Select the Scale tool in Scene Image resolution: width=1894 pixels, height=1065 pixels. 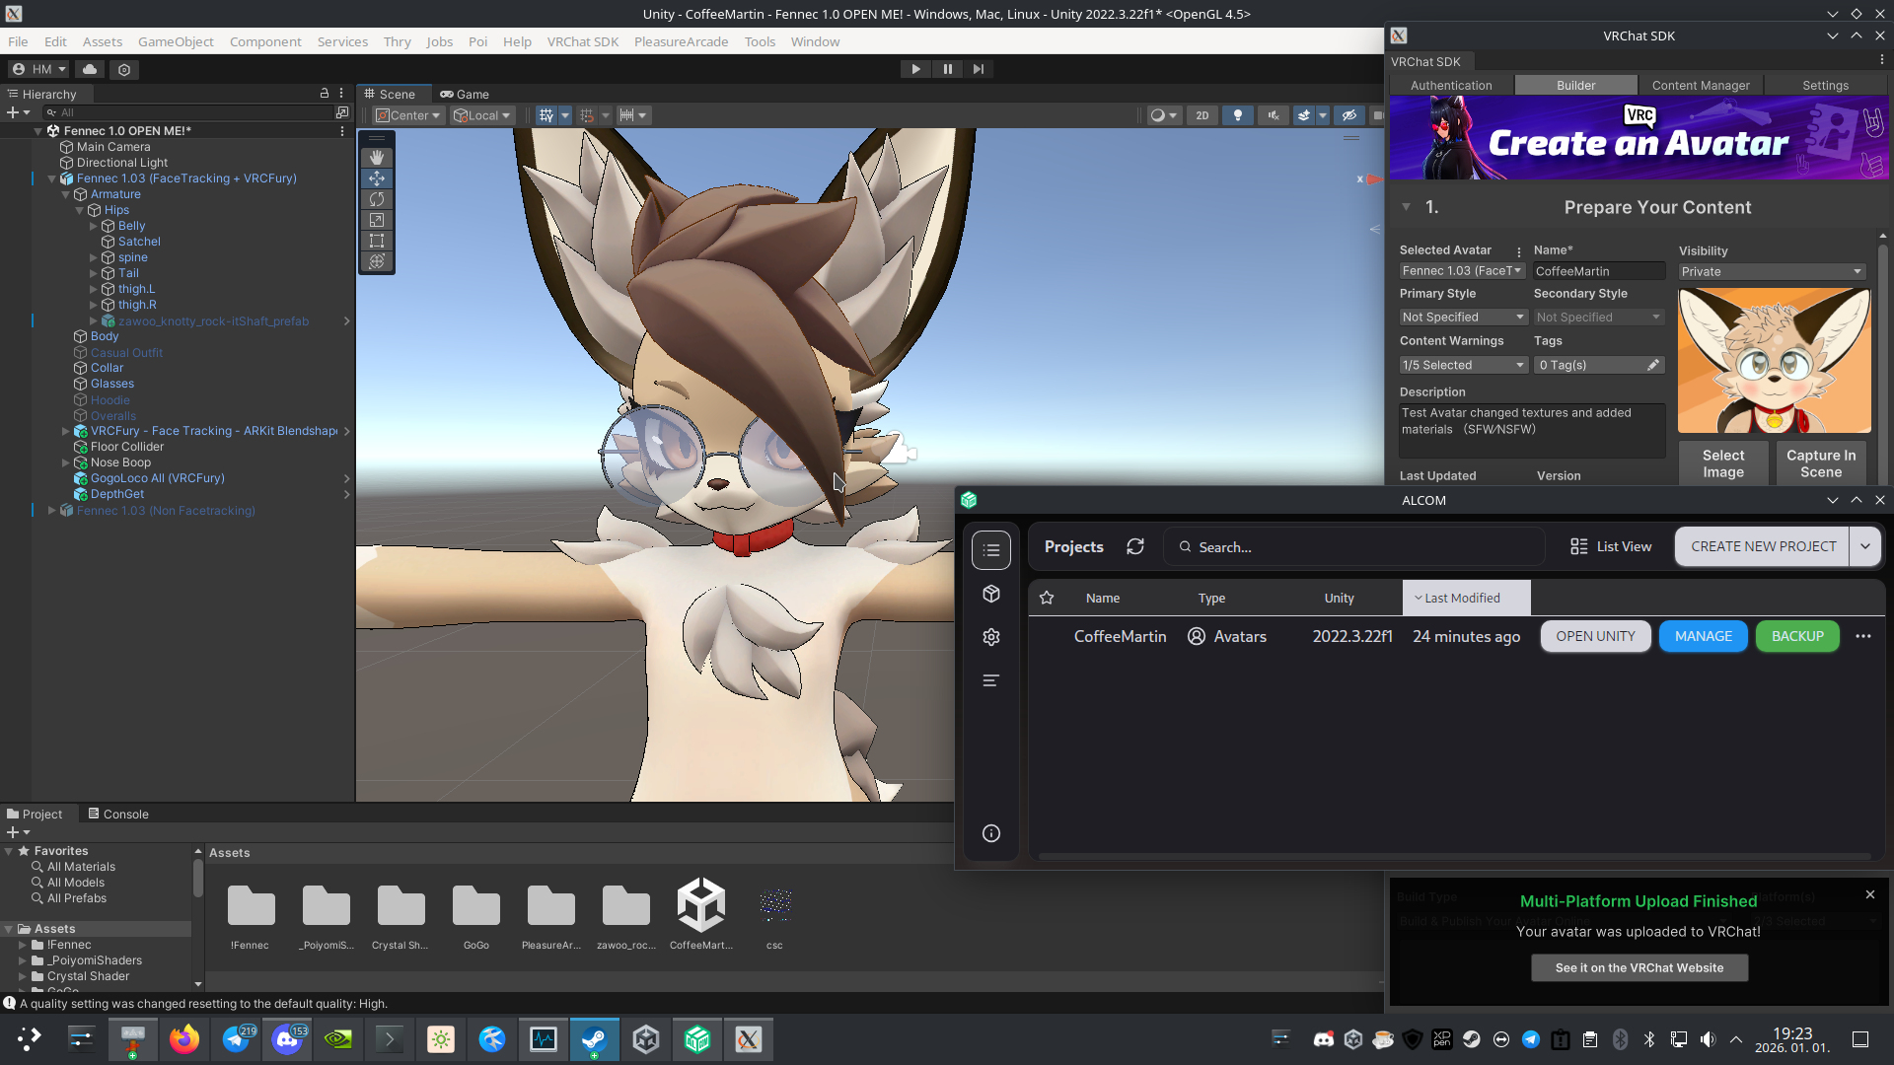[x=377, y=220]
